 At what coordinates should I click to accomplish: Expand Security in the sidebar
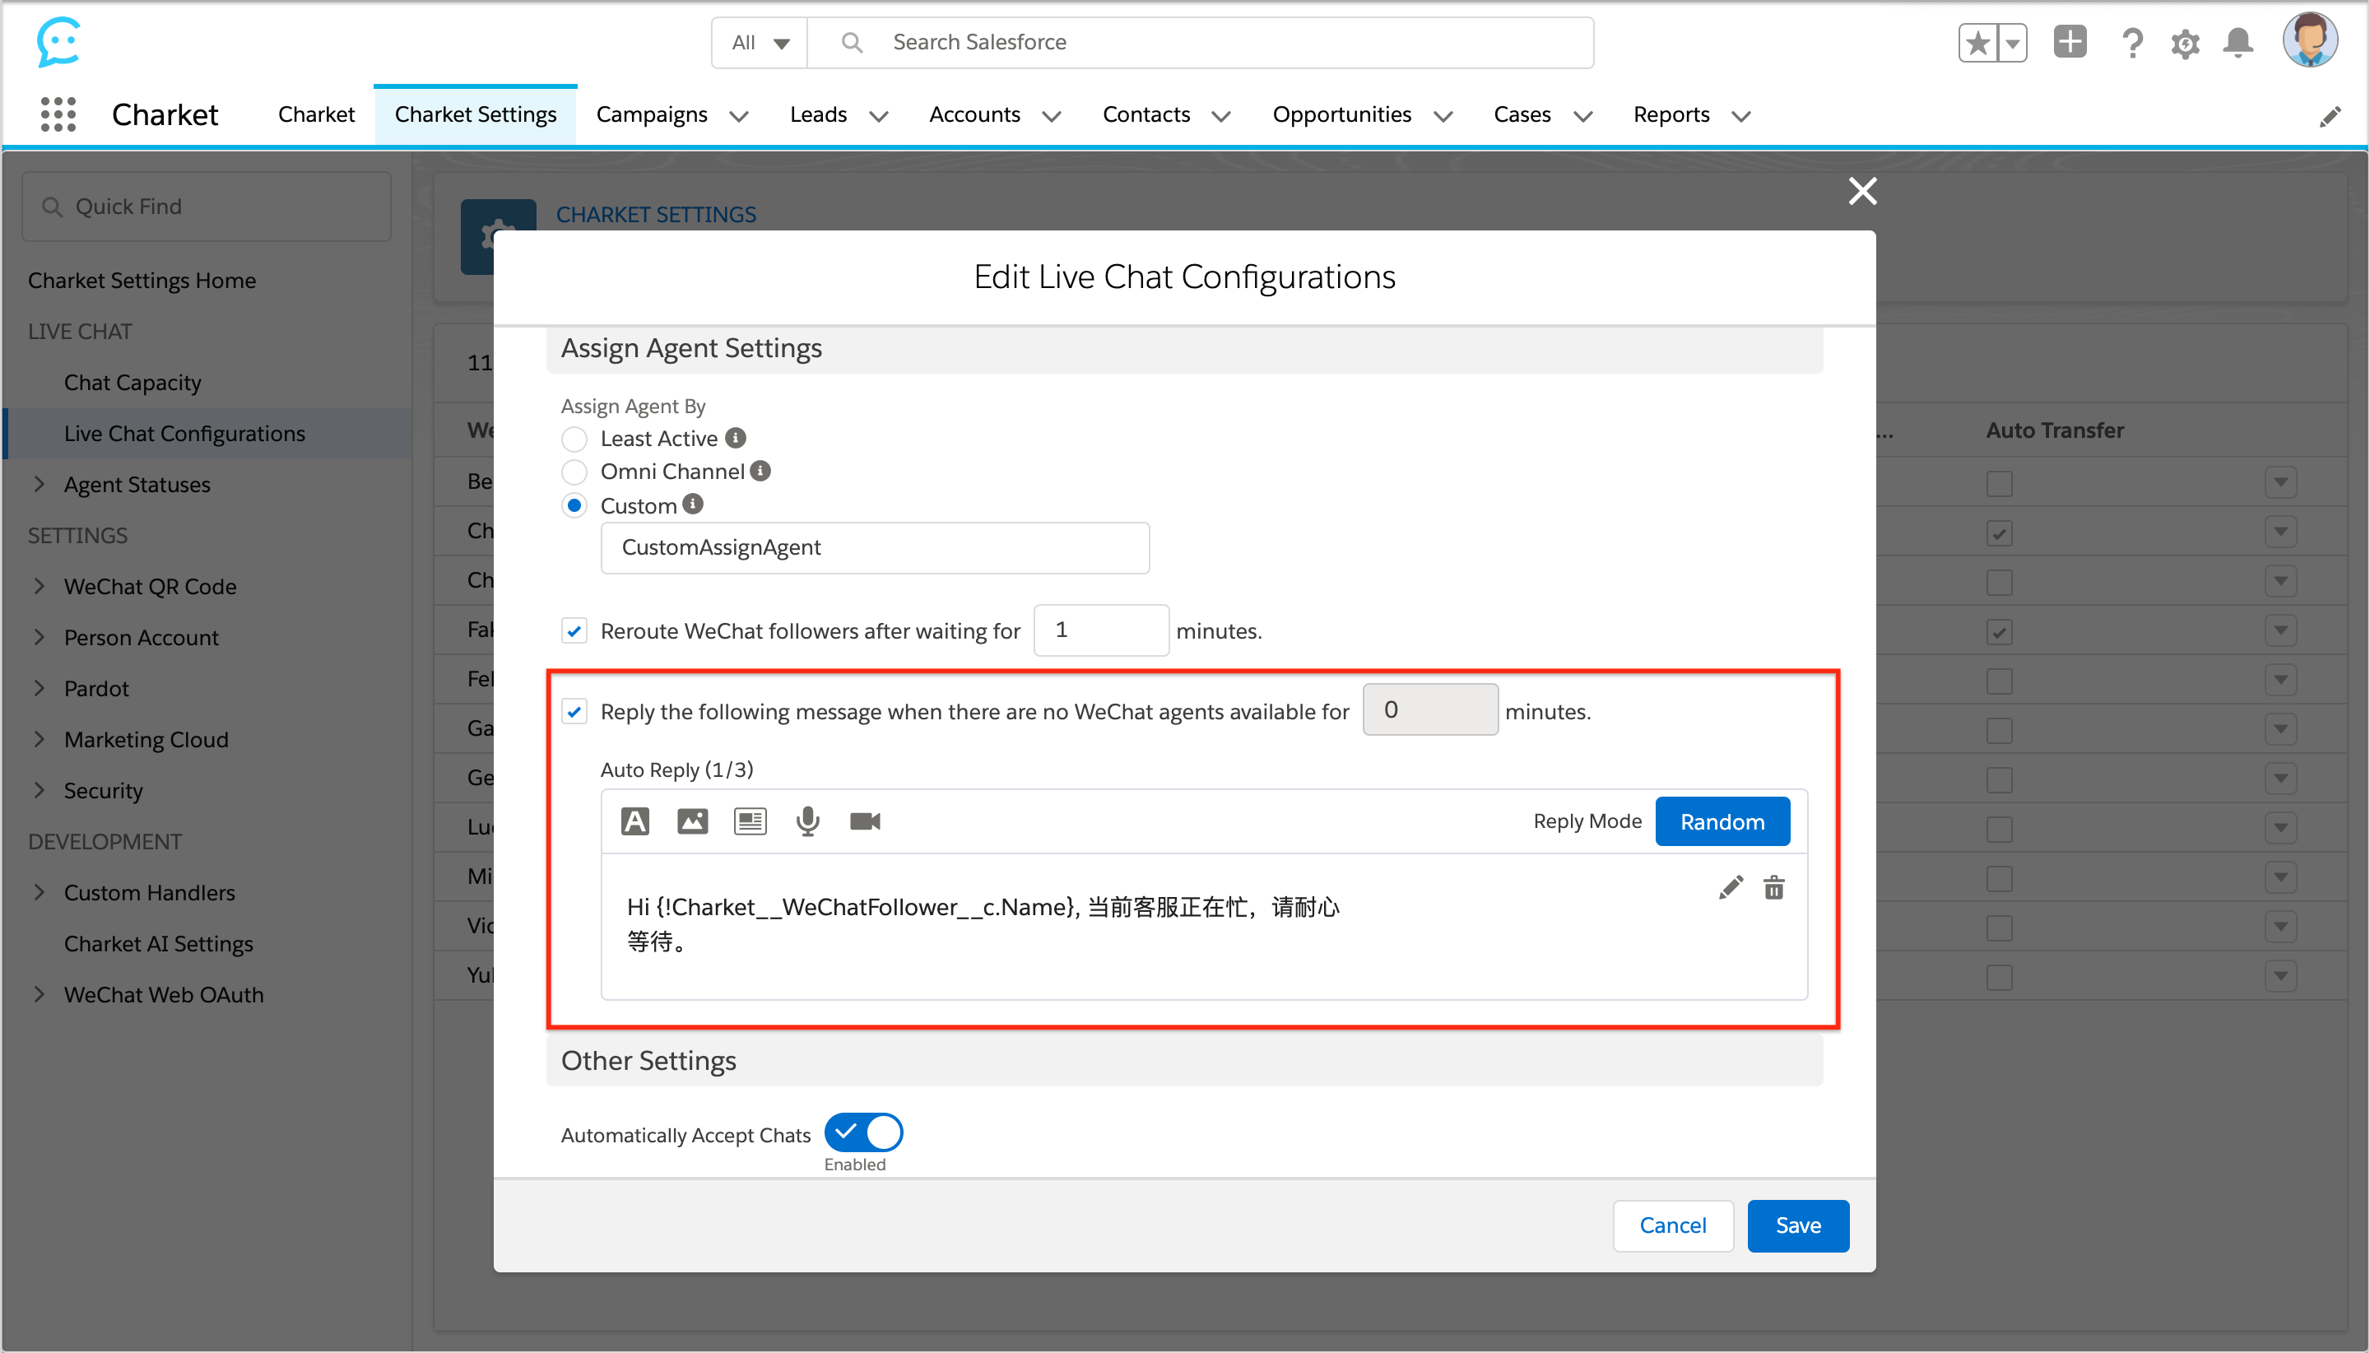point(39,791)
